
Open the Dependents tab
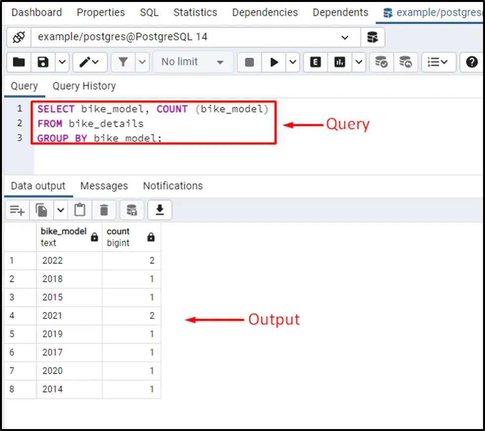tap(340, 12)
